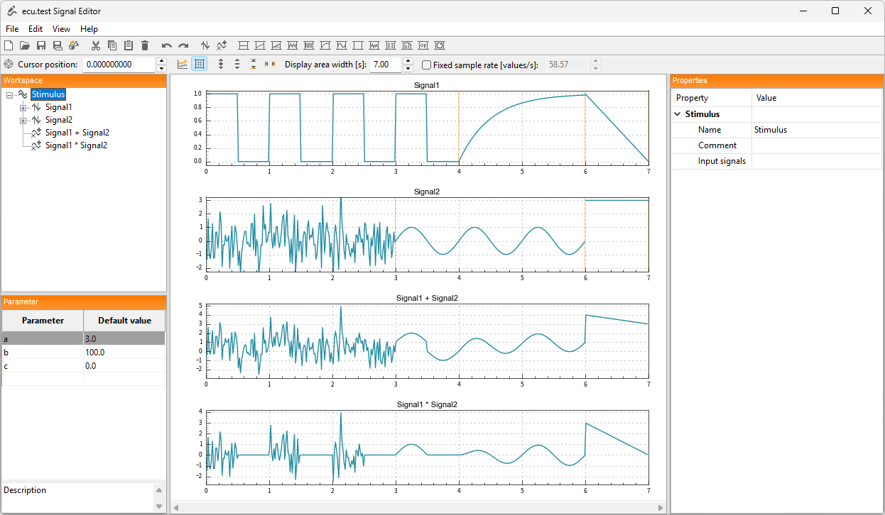
Task: Create a new signal file
Action: (9, 45)
